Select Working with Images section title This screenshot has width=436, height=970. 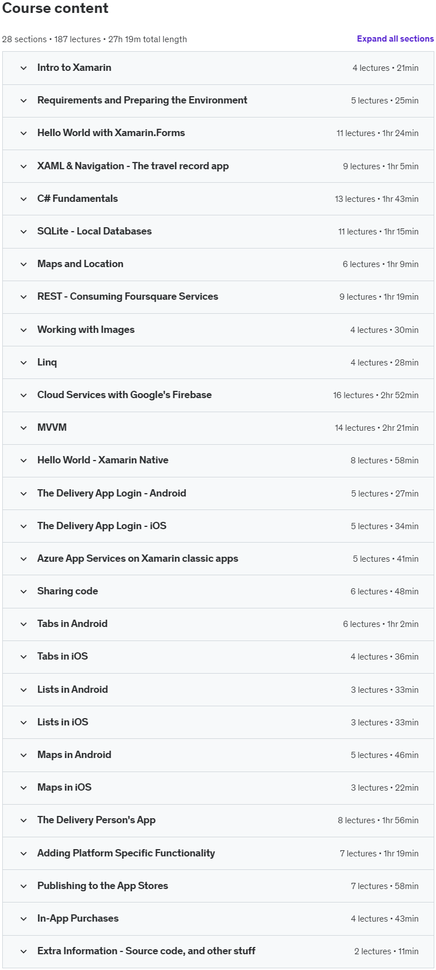pyautogui.click(x=86, y=330)
